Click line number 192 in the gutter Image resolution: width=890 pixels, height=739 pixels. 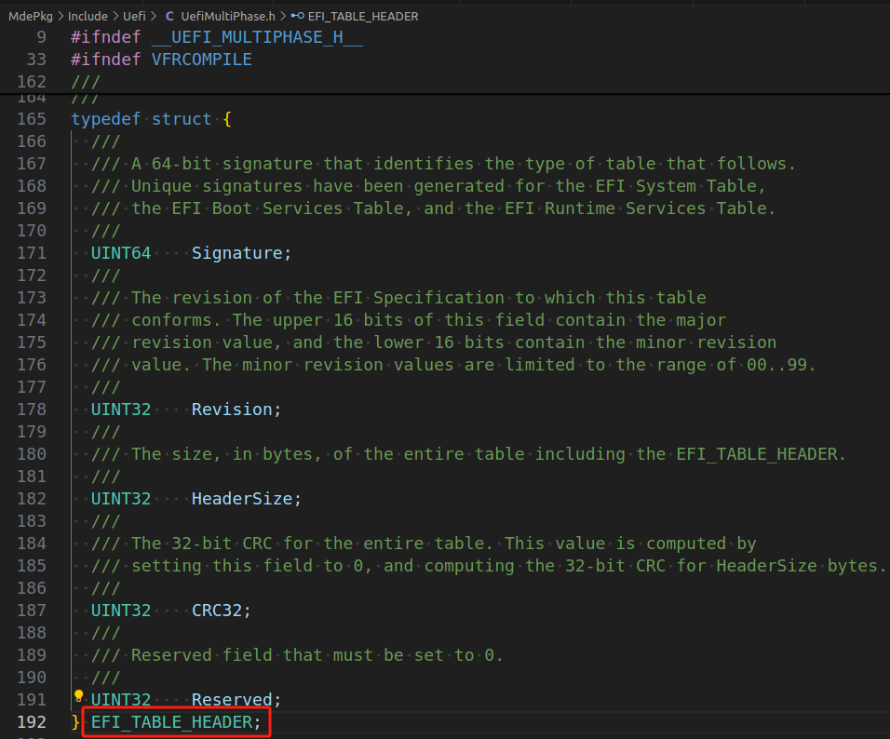(x=31, y=721)
